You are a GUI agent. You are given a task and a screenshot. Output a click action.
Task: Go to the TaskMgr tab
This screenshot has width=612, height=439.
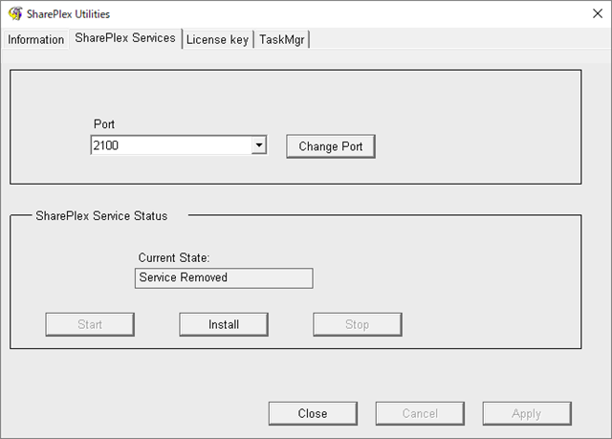282,39
